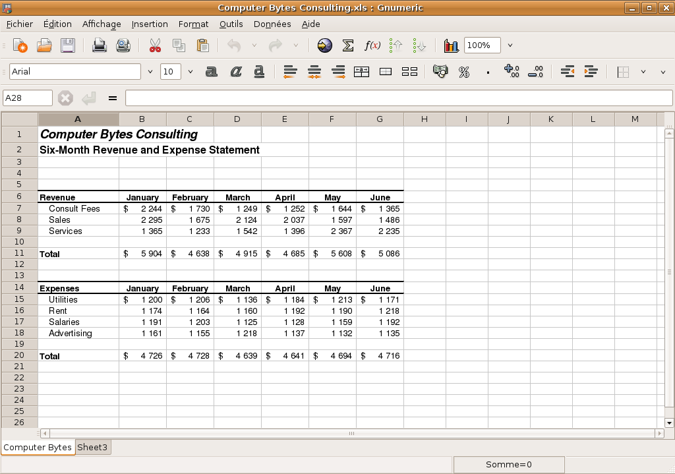Screen dimensions: 675x474
Task: Open the chart insertion tool
Action: pos(451,45)
